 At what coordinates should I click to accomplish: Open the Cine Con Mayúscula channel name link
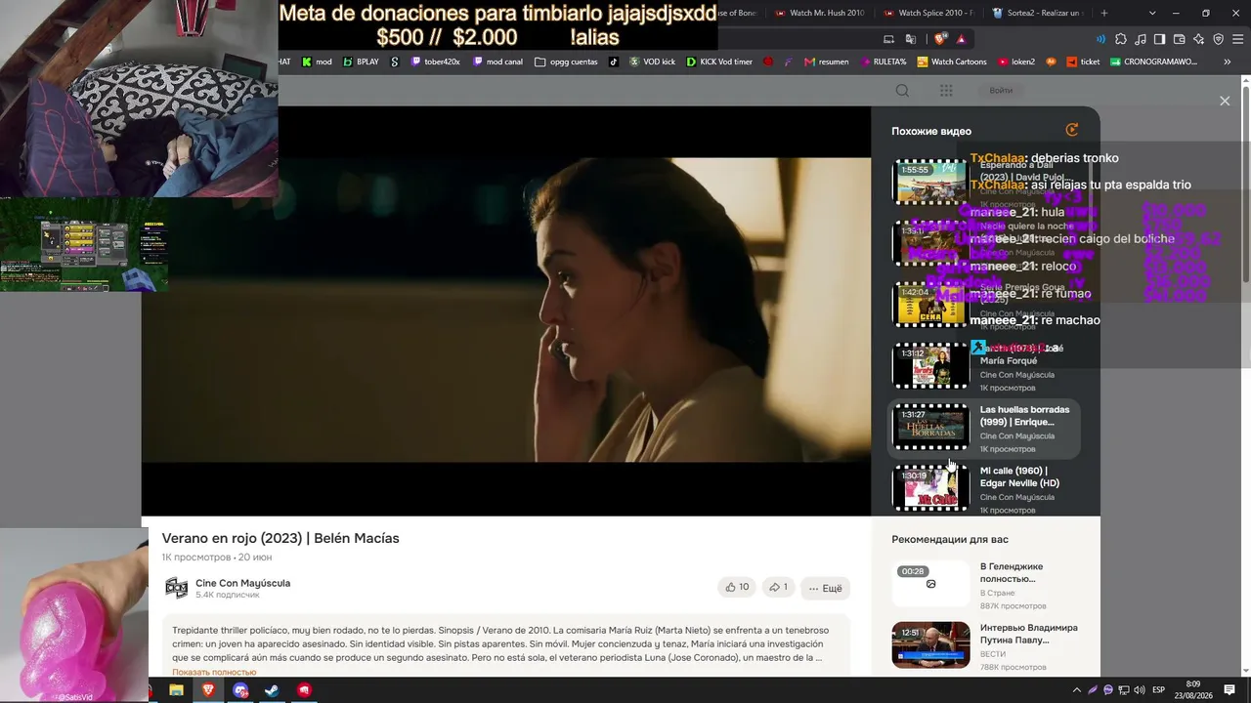coord(242,583)
